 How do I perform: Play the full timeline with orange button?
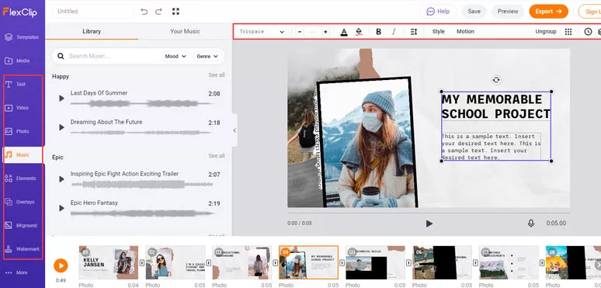pos(61,265)
